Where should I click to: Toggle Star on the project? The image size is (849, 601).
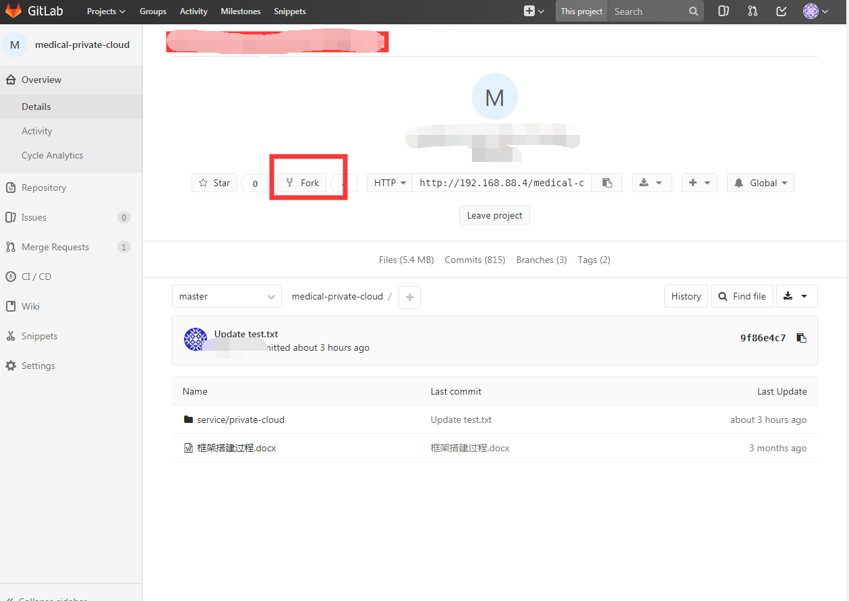tap(214, 182)
